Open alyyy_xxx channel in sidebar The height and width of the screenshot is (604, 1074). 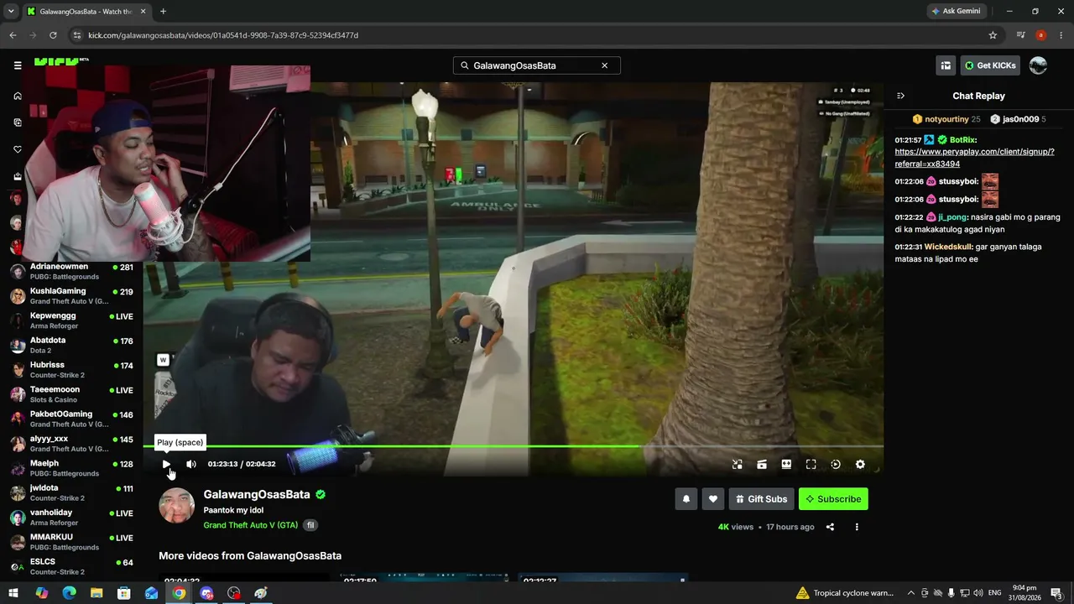click(x=71, y=443)
